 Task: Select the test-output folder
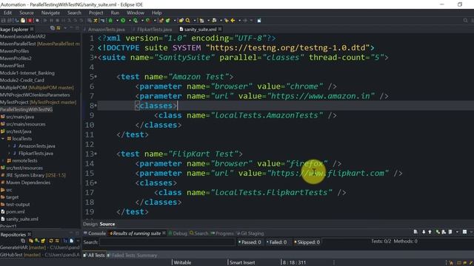18,204
